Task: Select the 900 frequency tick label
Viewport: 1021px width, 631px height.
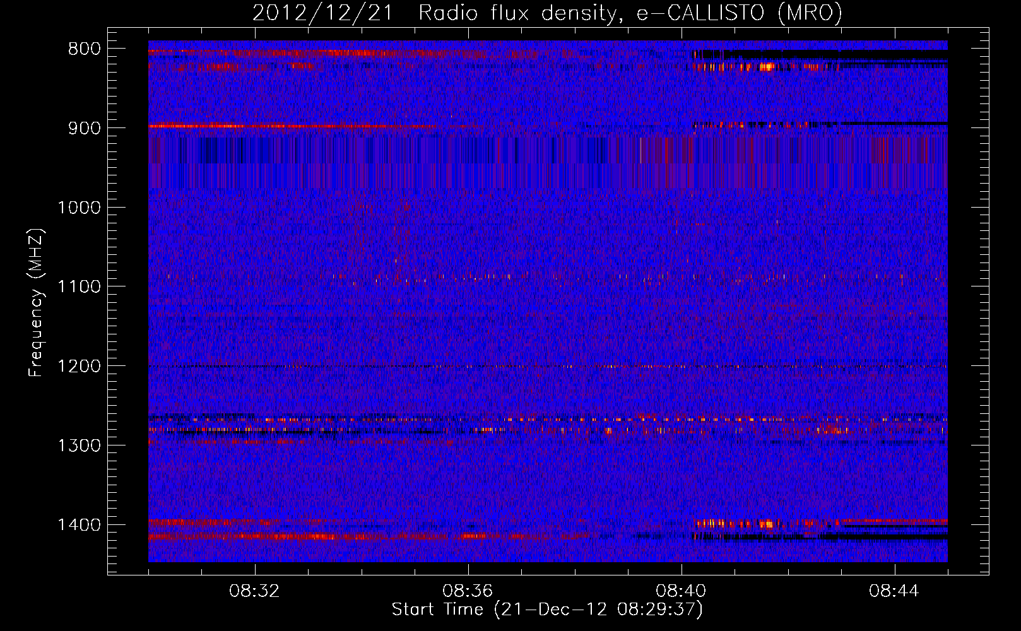Action: coord(85,128)
